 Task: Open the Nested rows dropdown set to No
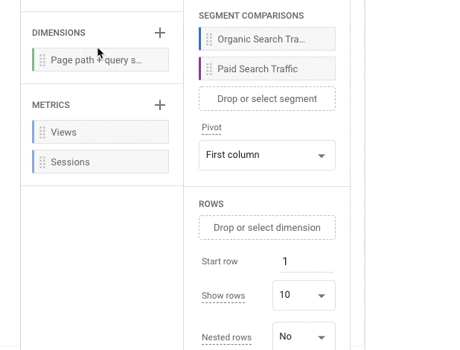304,337
